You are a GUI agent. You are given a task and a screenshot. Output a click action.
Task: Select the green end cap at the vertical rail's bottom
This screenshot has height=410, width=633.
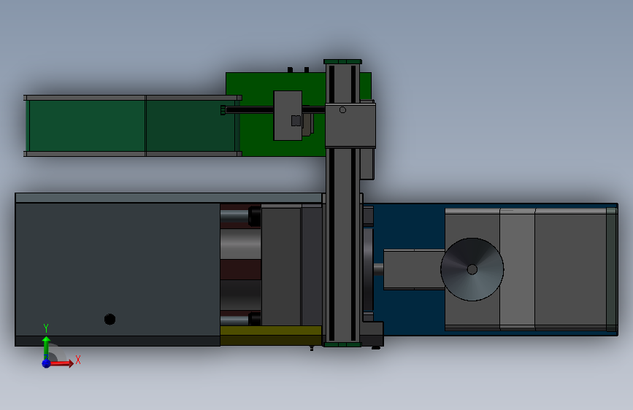(x=342, y=344)
